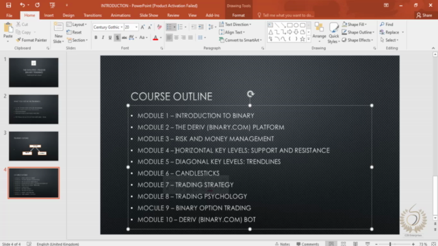Screen dimensions: 438x246
Task: Switch to Reading view
Action: coord(355,244)
